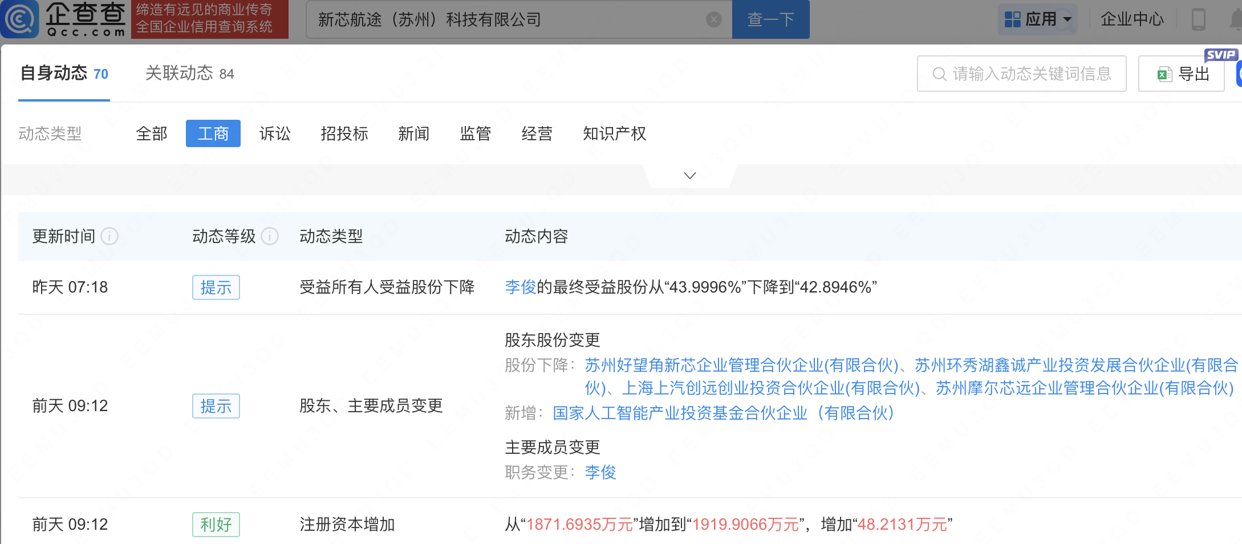Filter dynamics by 诉讼 type
The height and width of the screenshot is (544, 1242).
(275, 134)
